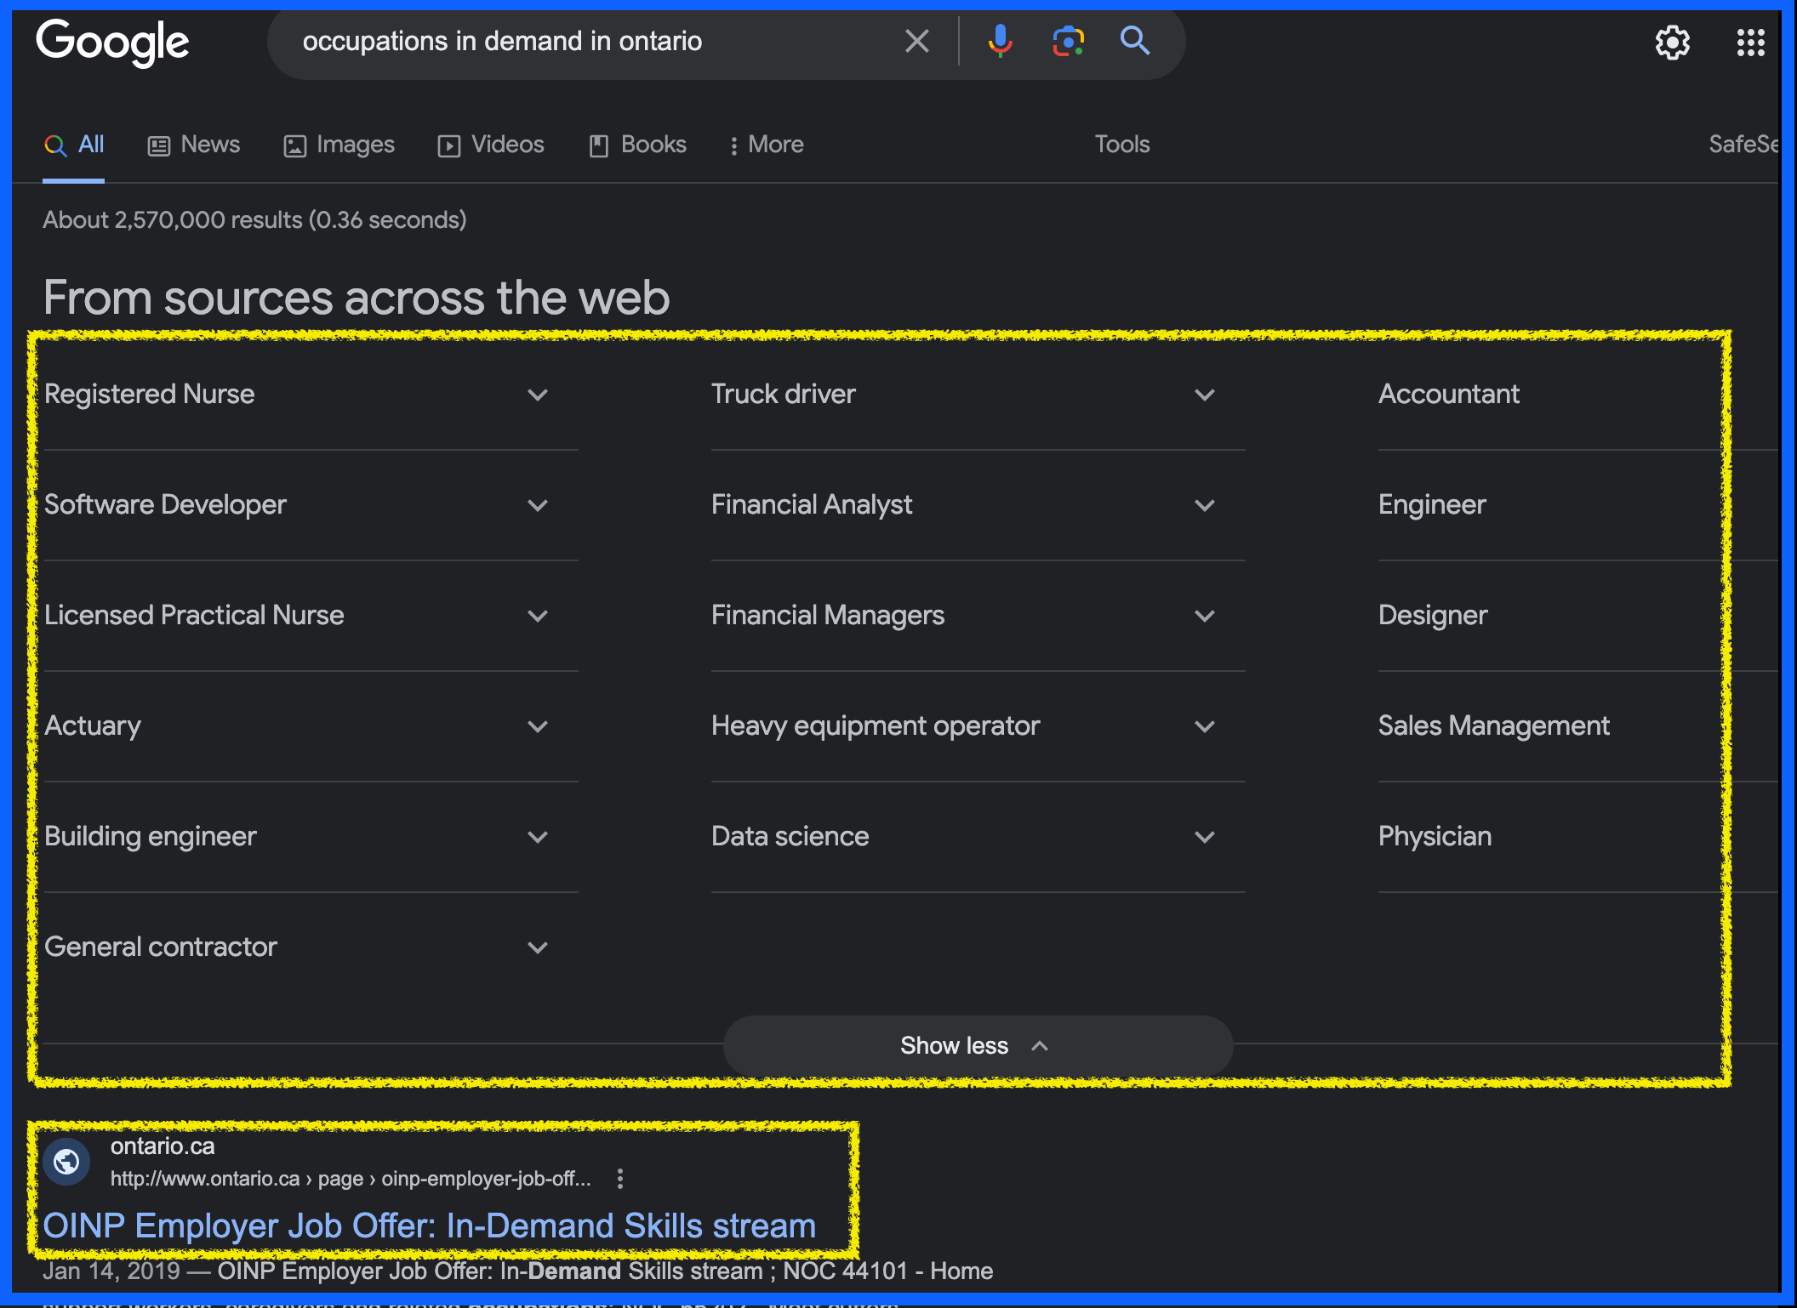Image resolution: width=1797 pixels, height=1308 pixels.
Task: Open Google Lens image search
Action: click(1068, 41)
